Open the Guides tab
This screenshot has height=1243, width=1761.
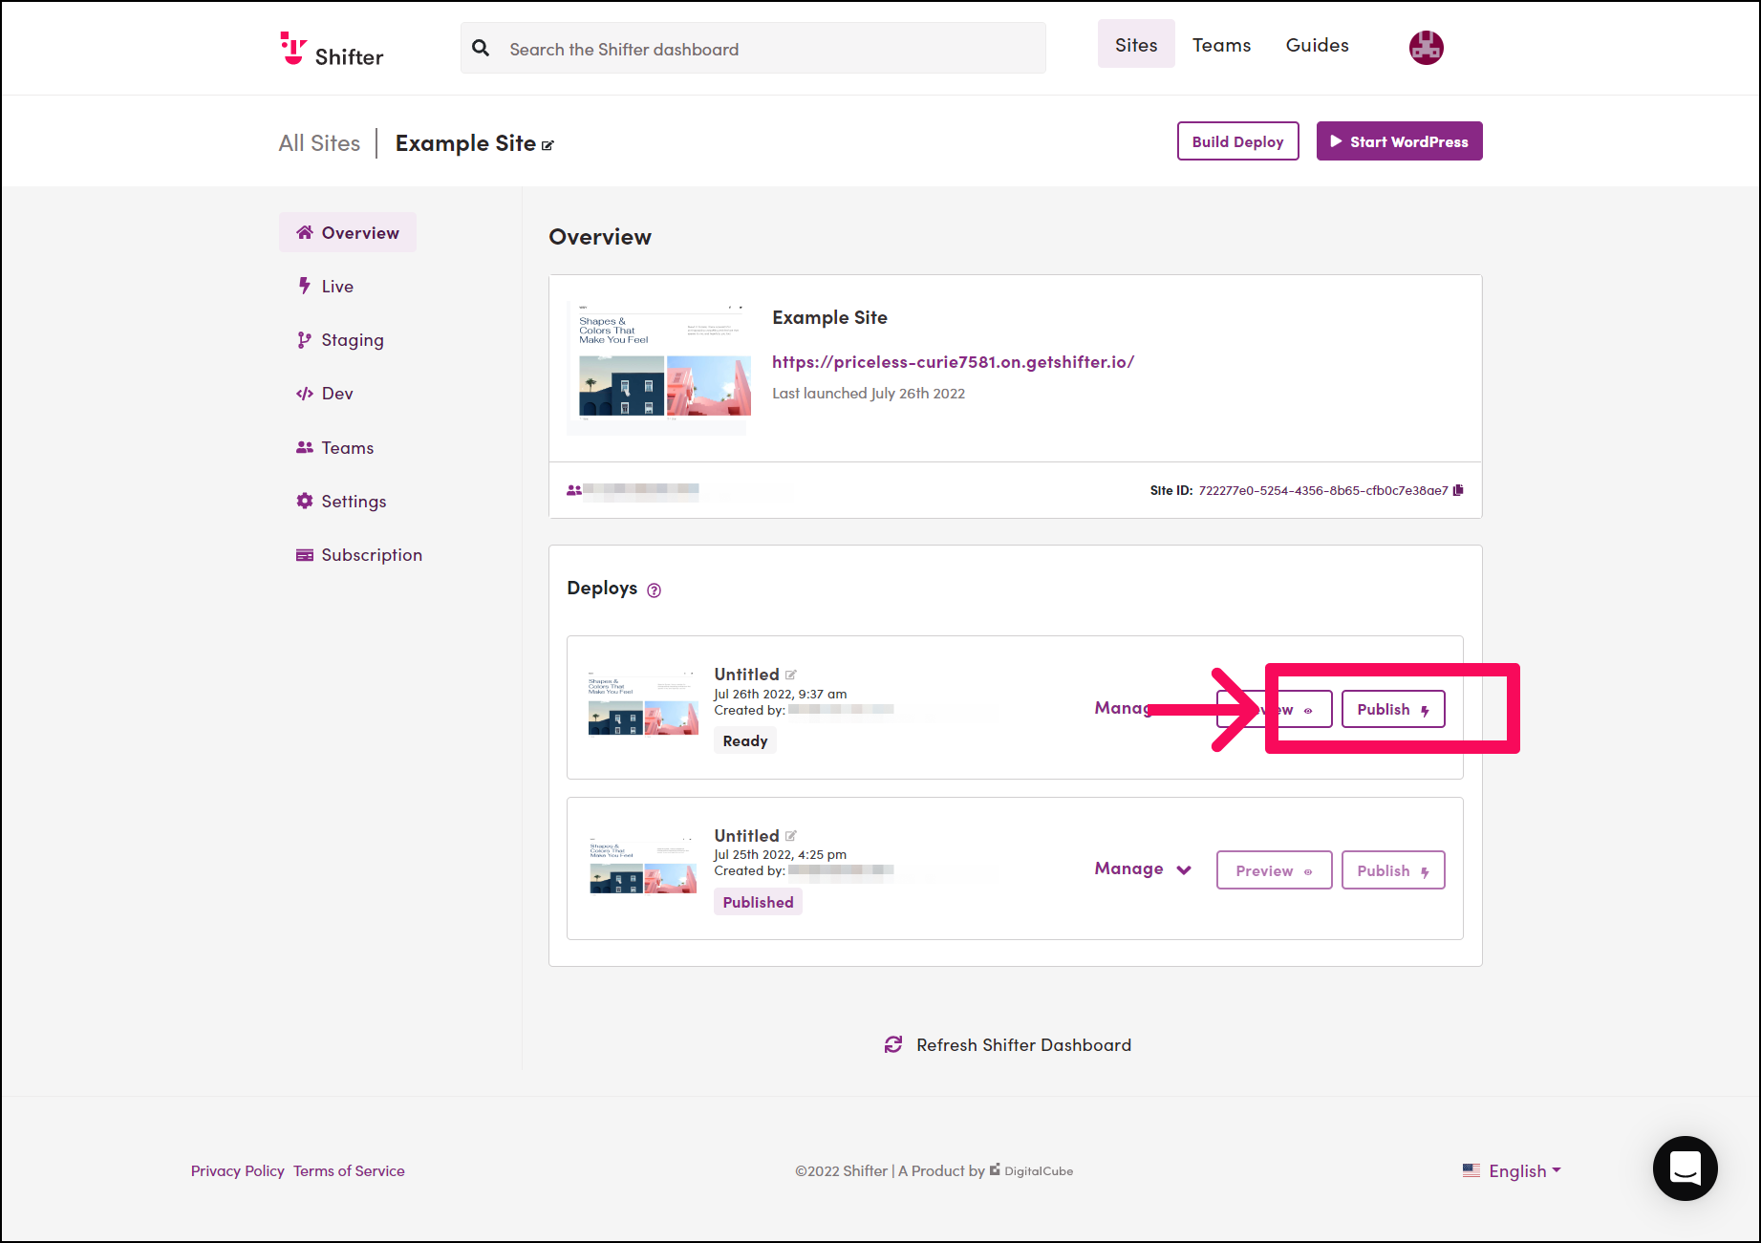[x=1317, y=45]
